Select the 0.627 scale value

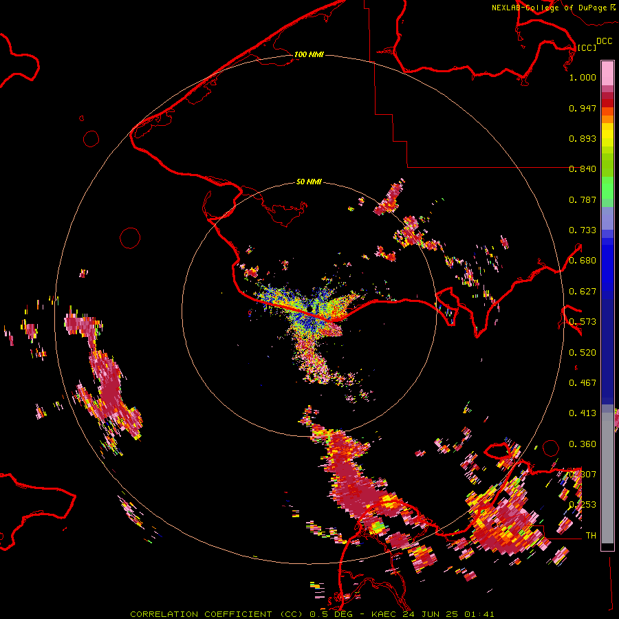point(583,292)
